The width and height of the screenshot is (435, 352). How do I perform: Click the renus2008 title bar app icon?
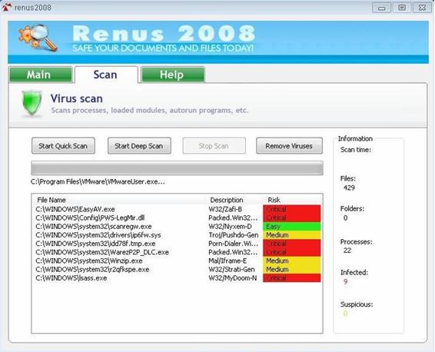7,7
